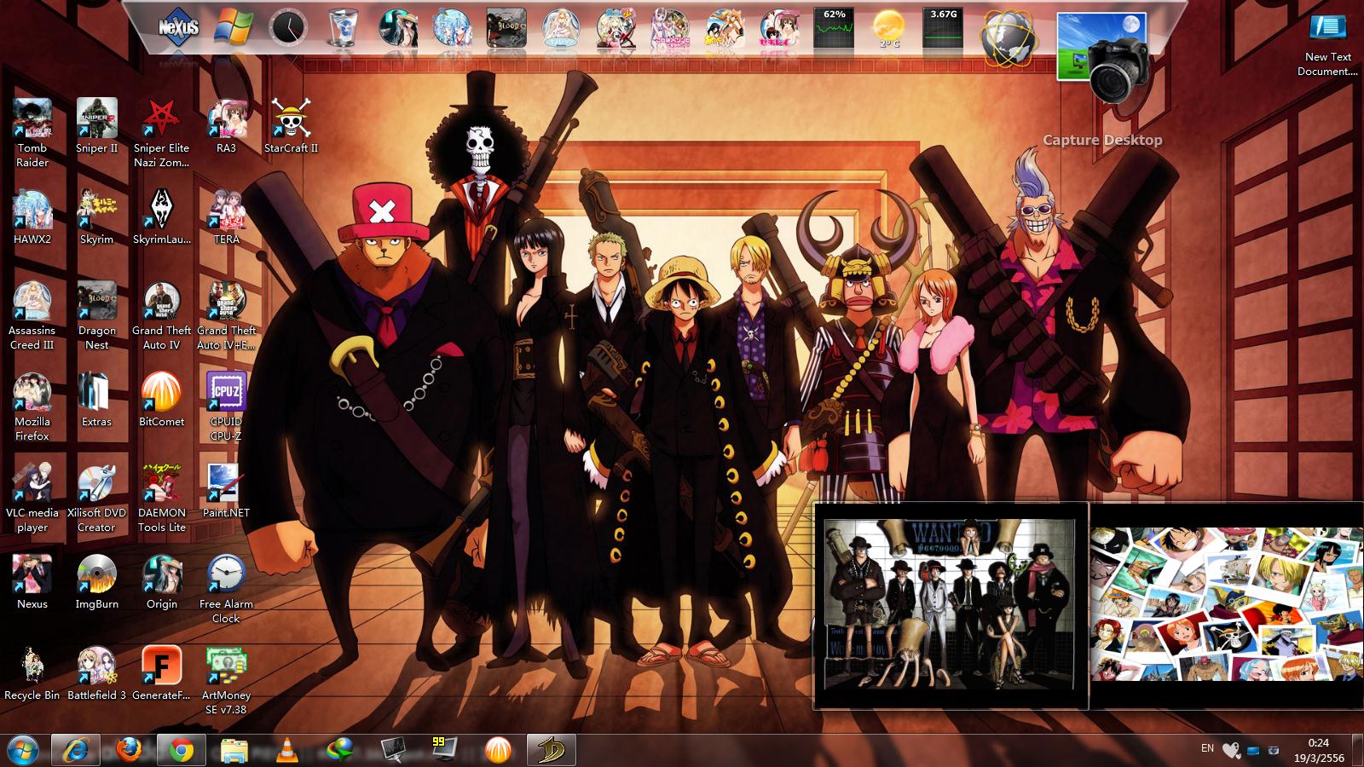Launch the StarCraft II shortcut
Screen dimensions: 1364x767
291,125
